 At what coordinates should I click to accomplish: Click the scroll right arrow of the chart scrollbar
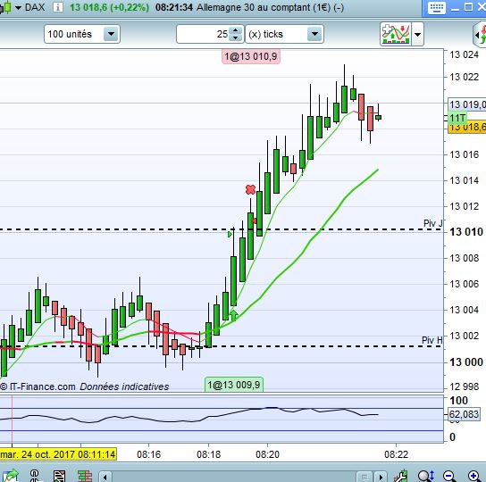(381, 477)
